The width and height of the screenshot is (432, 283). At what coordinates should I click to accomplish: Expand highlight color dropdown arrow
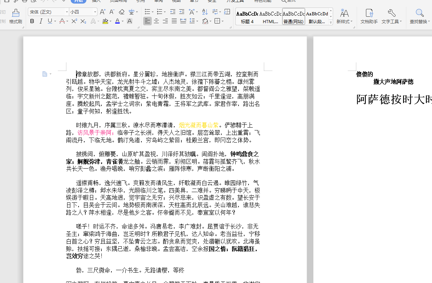point(110,21)
